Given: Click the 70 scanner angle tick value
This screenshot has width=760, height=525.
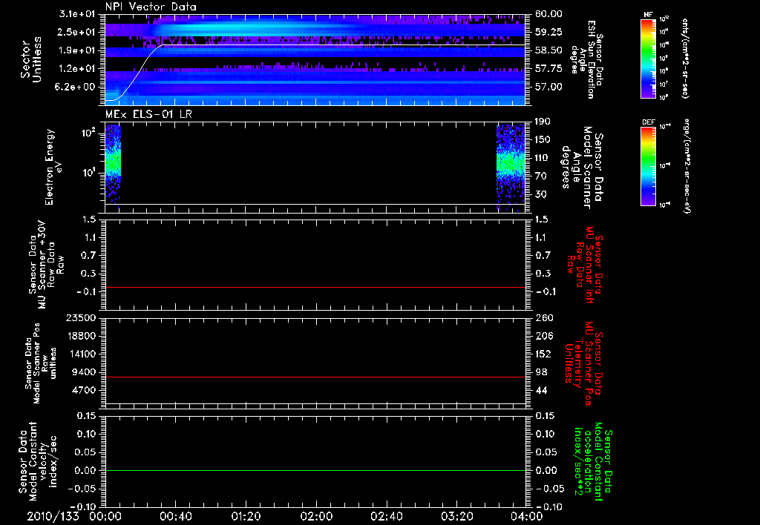Looking at the screenshot, I should tap(541, 176).
